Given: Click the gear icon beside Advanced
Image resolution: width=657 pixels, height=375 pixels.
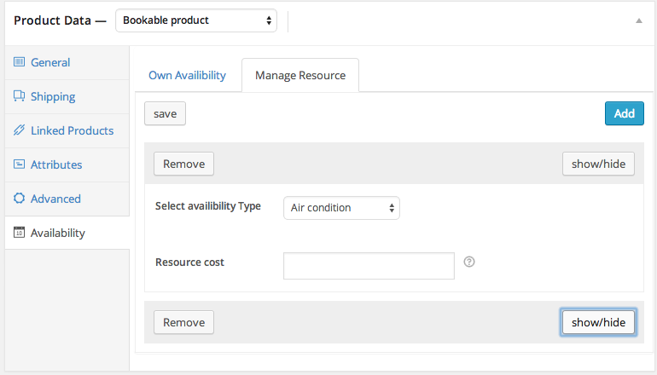Looking at the screenshot, I should point(19,199).
